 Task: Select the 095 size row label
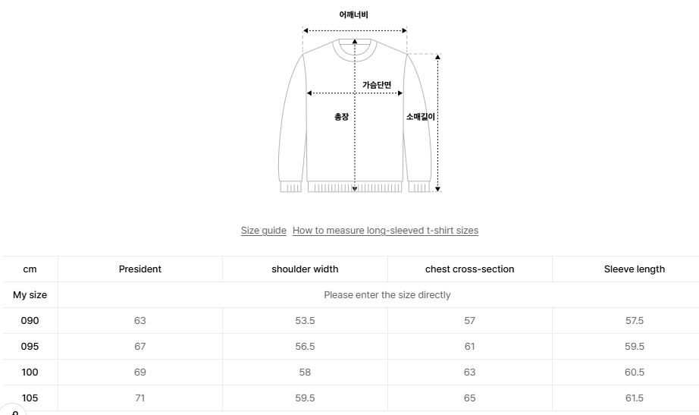point(30,347)
